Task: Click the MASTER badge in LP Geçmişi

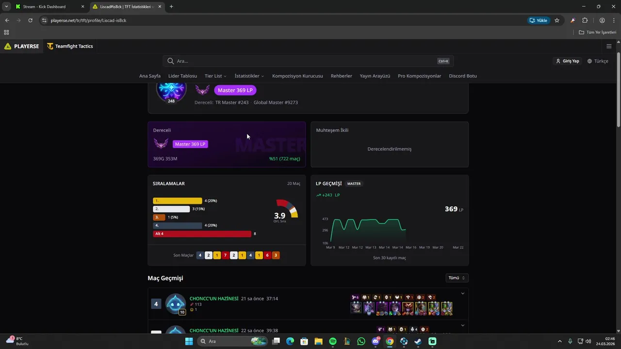Action: [x=354, y=184]
